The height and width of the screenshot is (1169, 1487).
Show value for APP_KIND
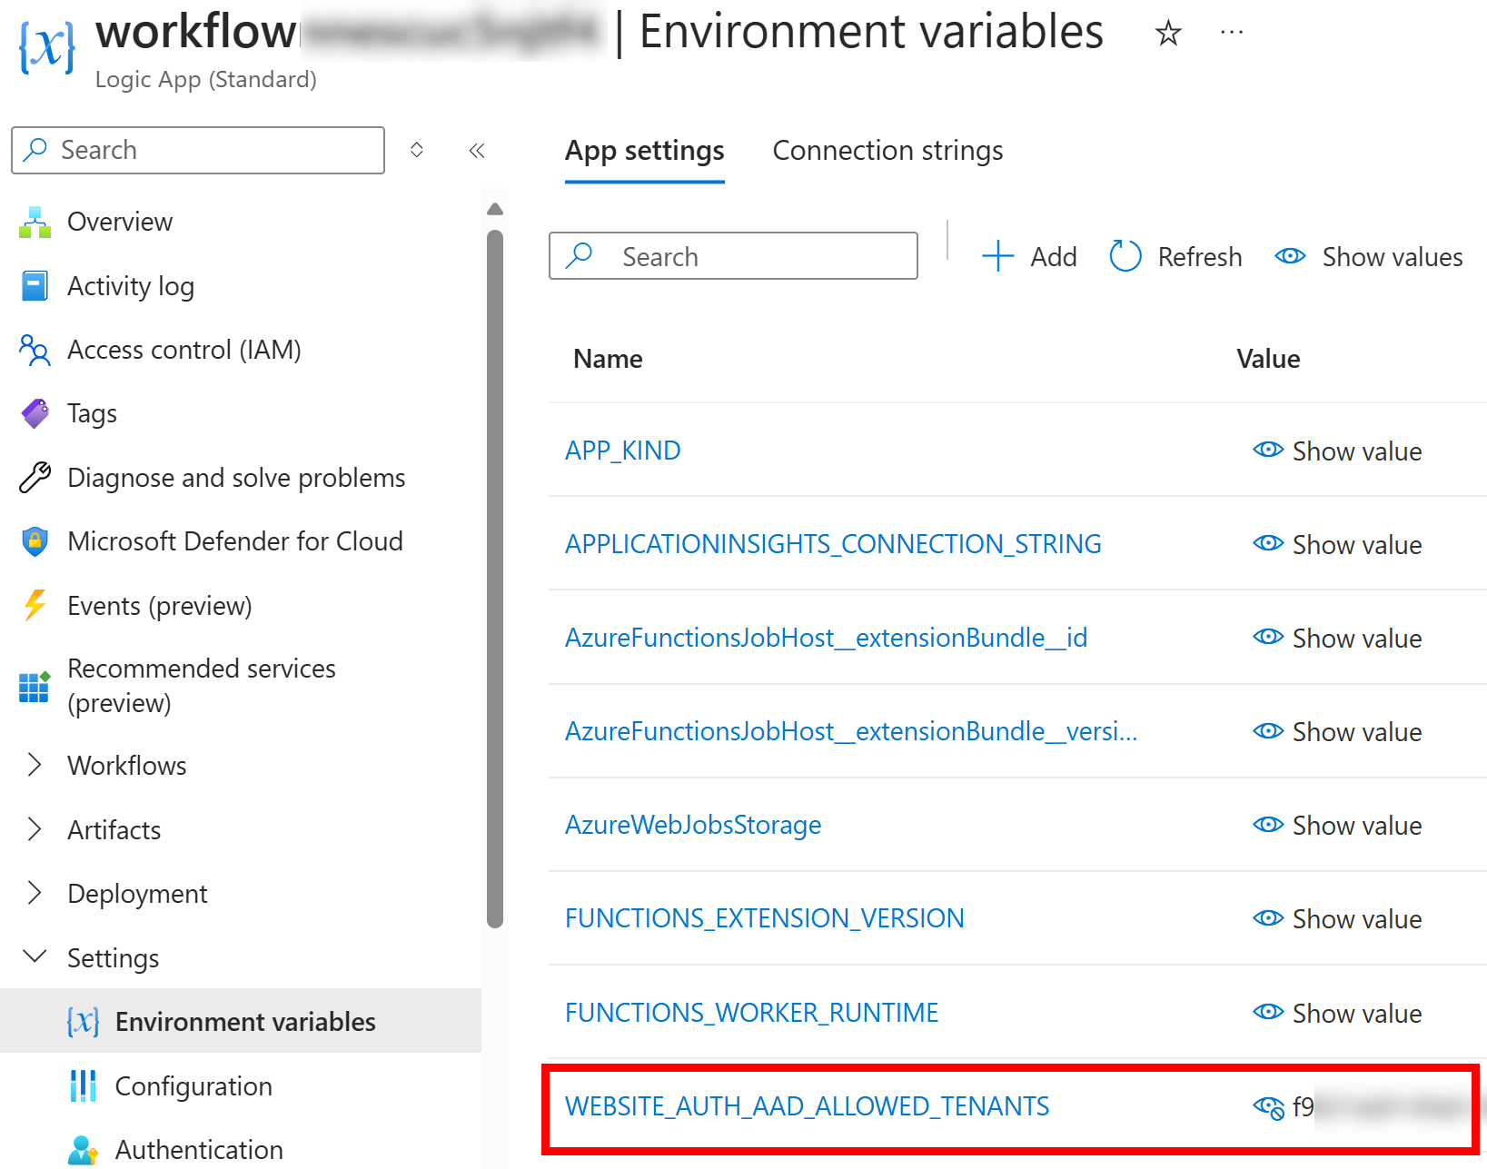[x=1337, y=451]
